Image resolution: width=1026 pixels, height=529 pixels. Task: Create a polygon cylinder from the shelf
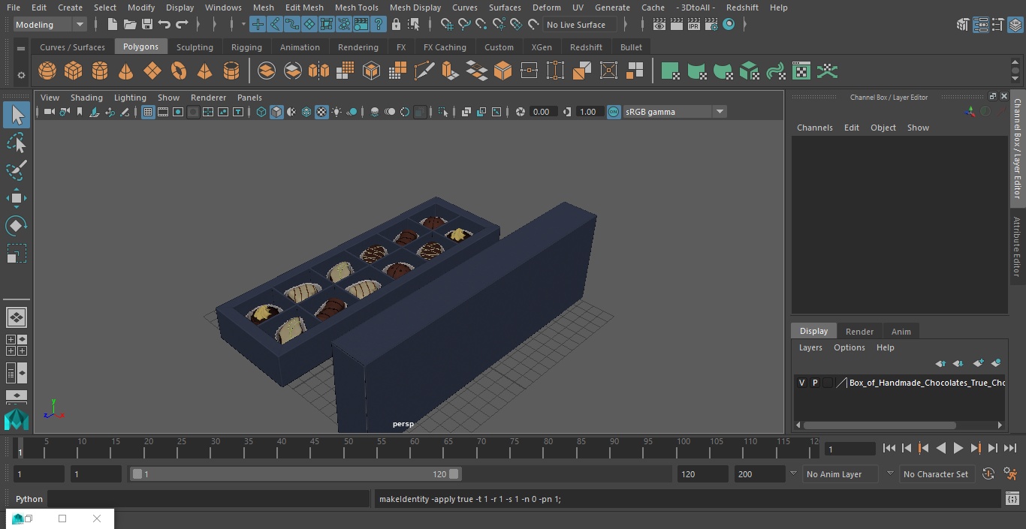(100, 71)
